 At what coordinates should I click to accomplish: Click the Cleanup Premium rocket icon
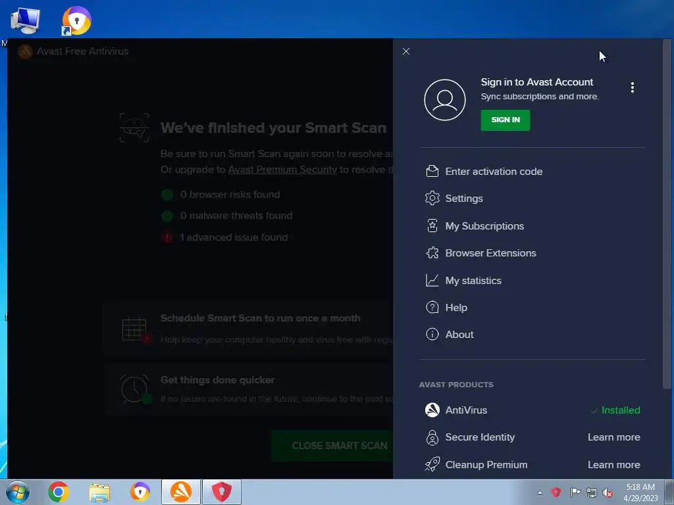(432, 464)
